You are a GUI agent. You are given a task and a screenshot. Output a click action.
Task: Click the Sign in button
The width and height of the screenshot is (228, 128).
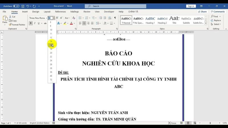coord(191,6)
